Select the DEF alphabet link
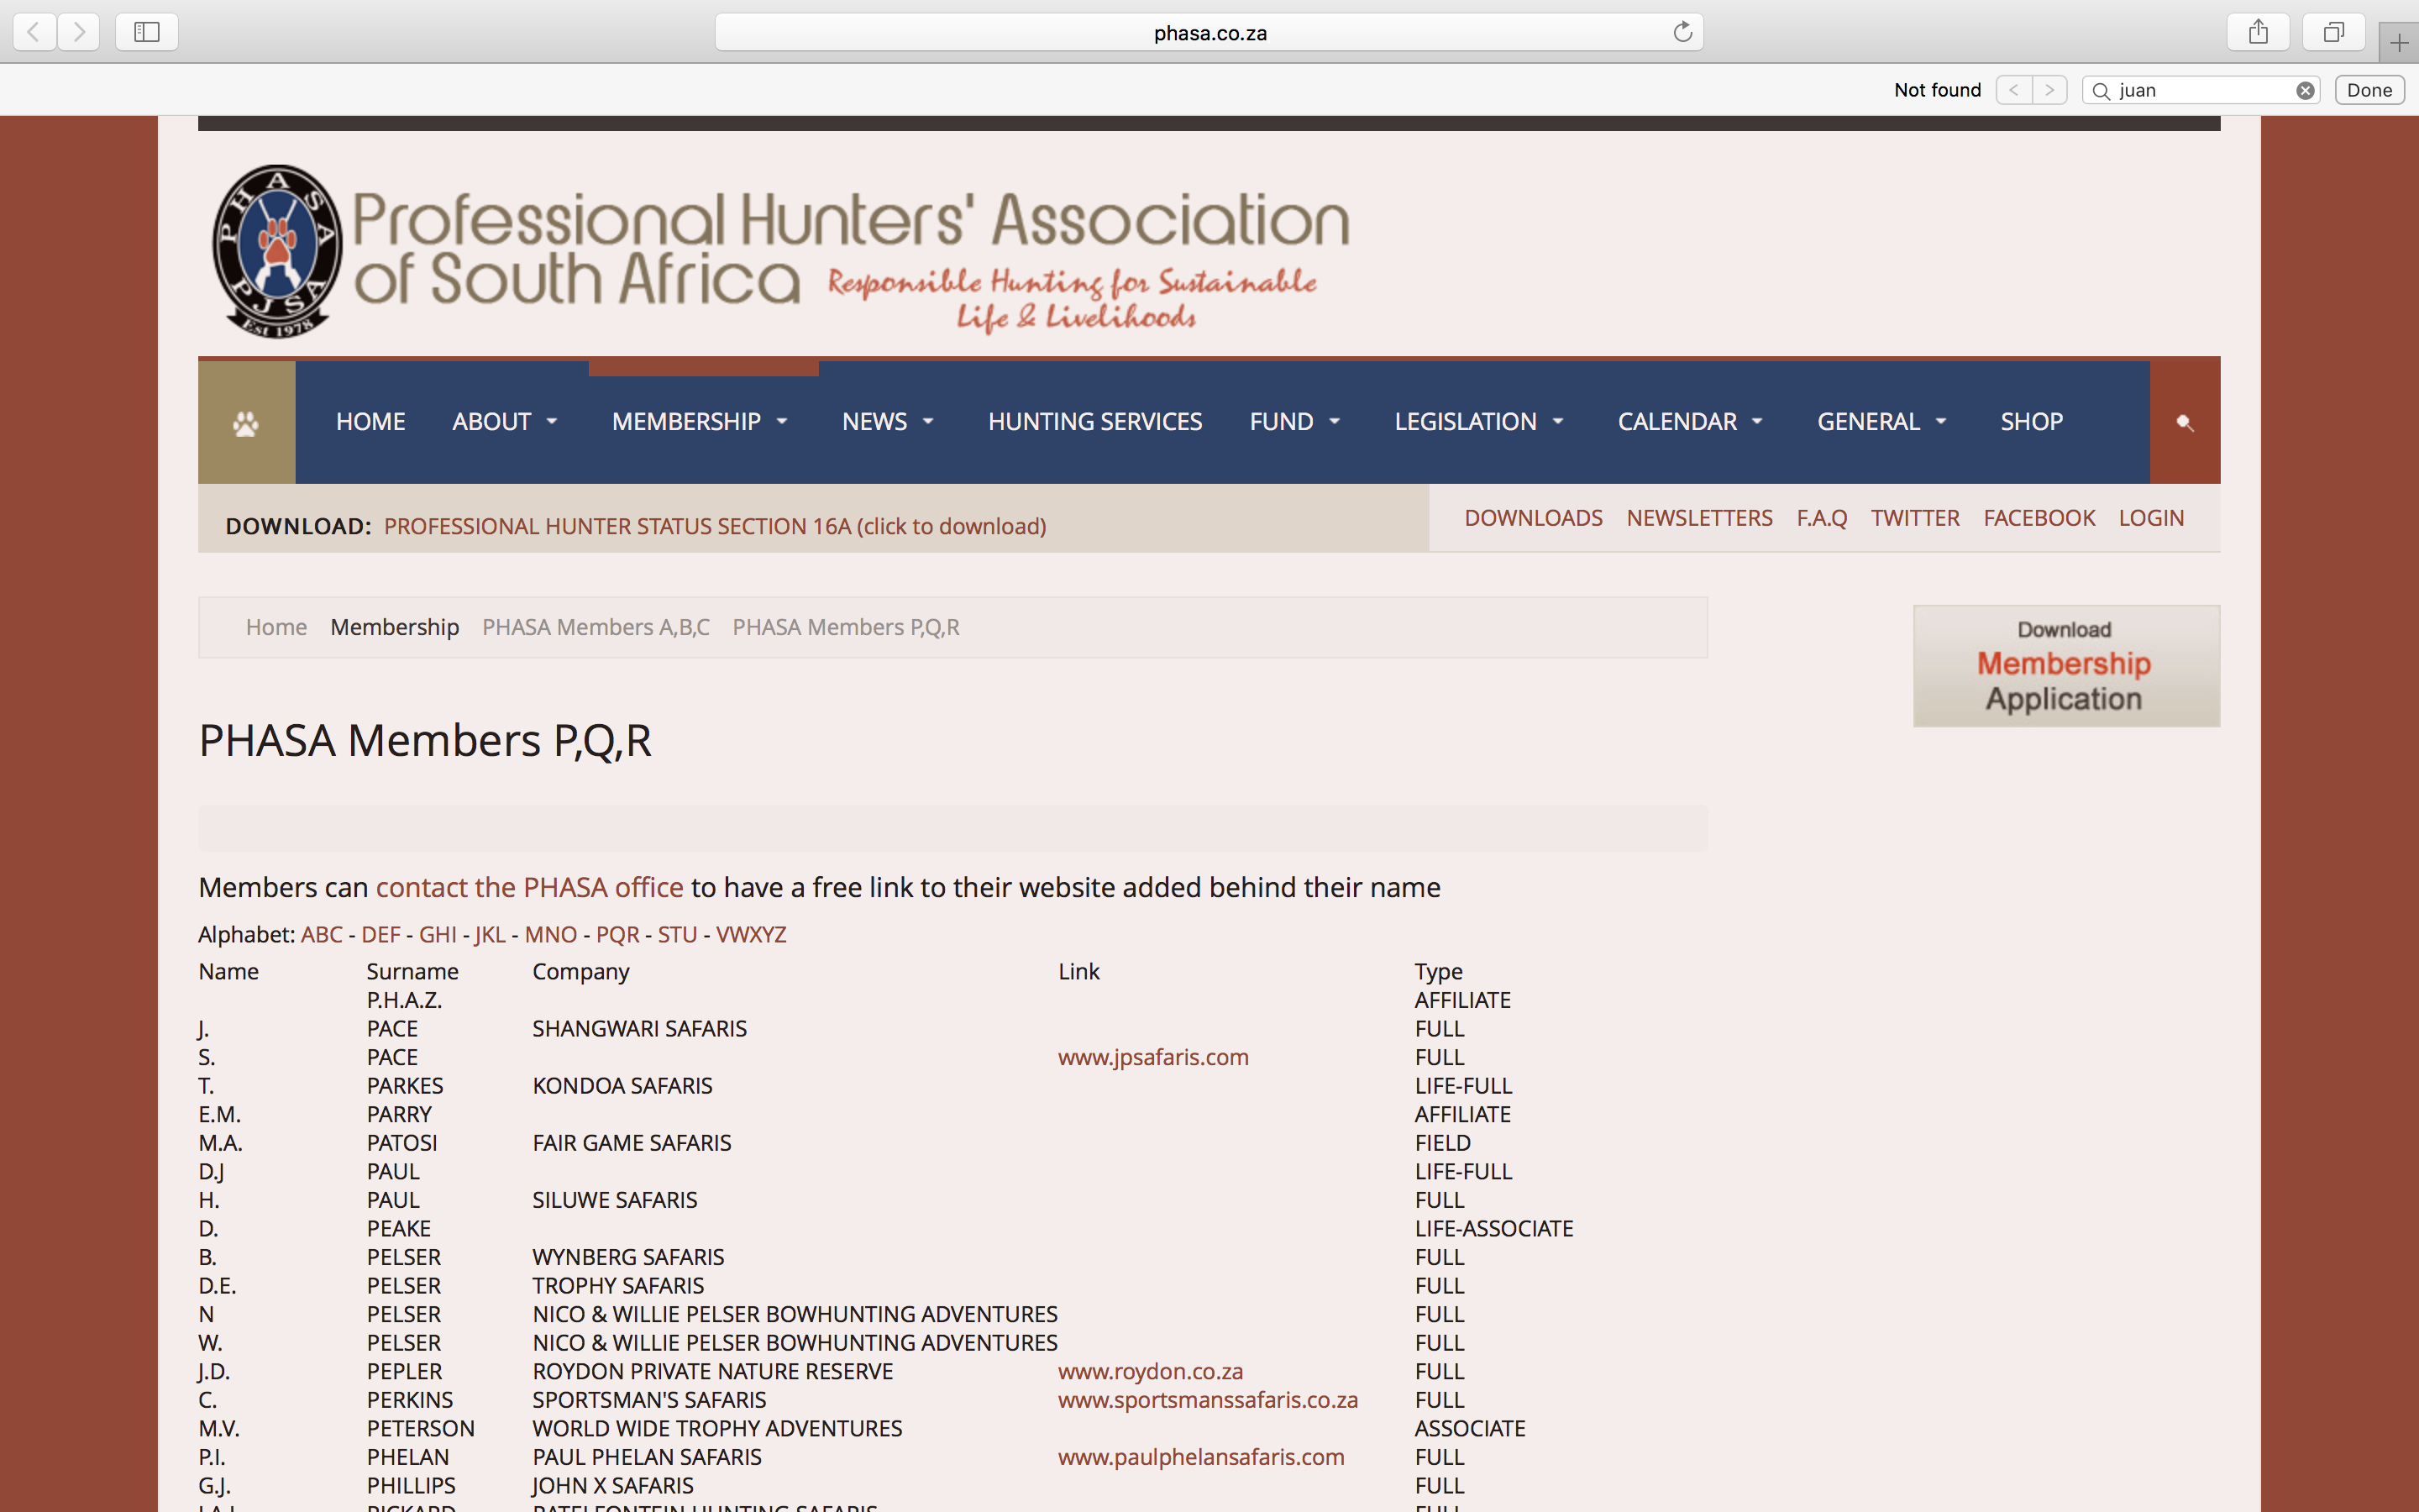The height and width of the screenshot is (1512, 2419). 380,935
